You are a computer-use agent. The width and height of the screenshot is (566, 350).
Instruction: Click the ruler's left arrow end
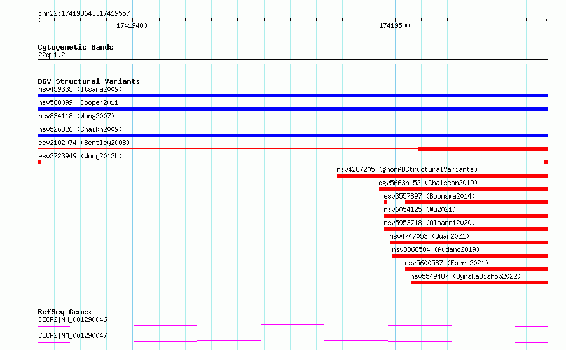(x=39, y=20)
